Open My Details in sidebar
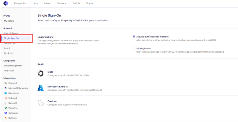The width and height of the screenshot is (238, 122). (x=9, y=21)
